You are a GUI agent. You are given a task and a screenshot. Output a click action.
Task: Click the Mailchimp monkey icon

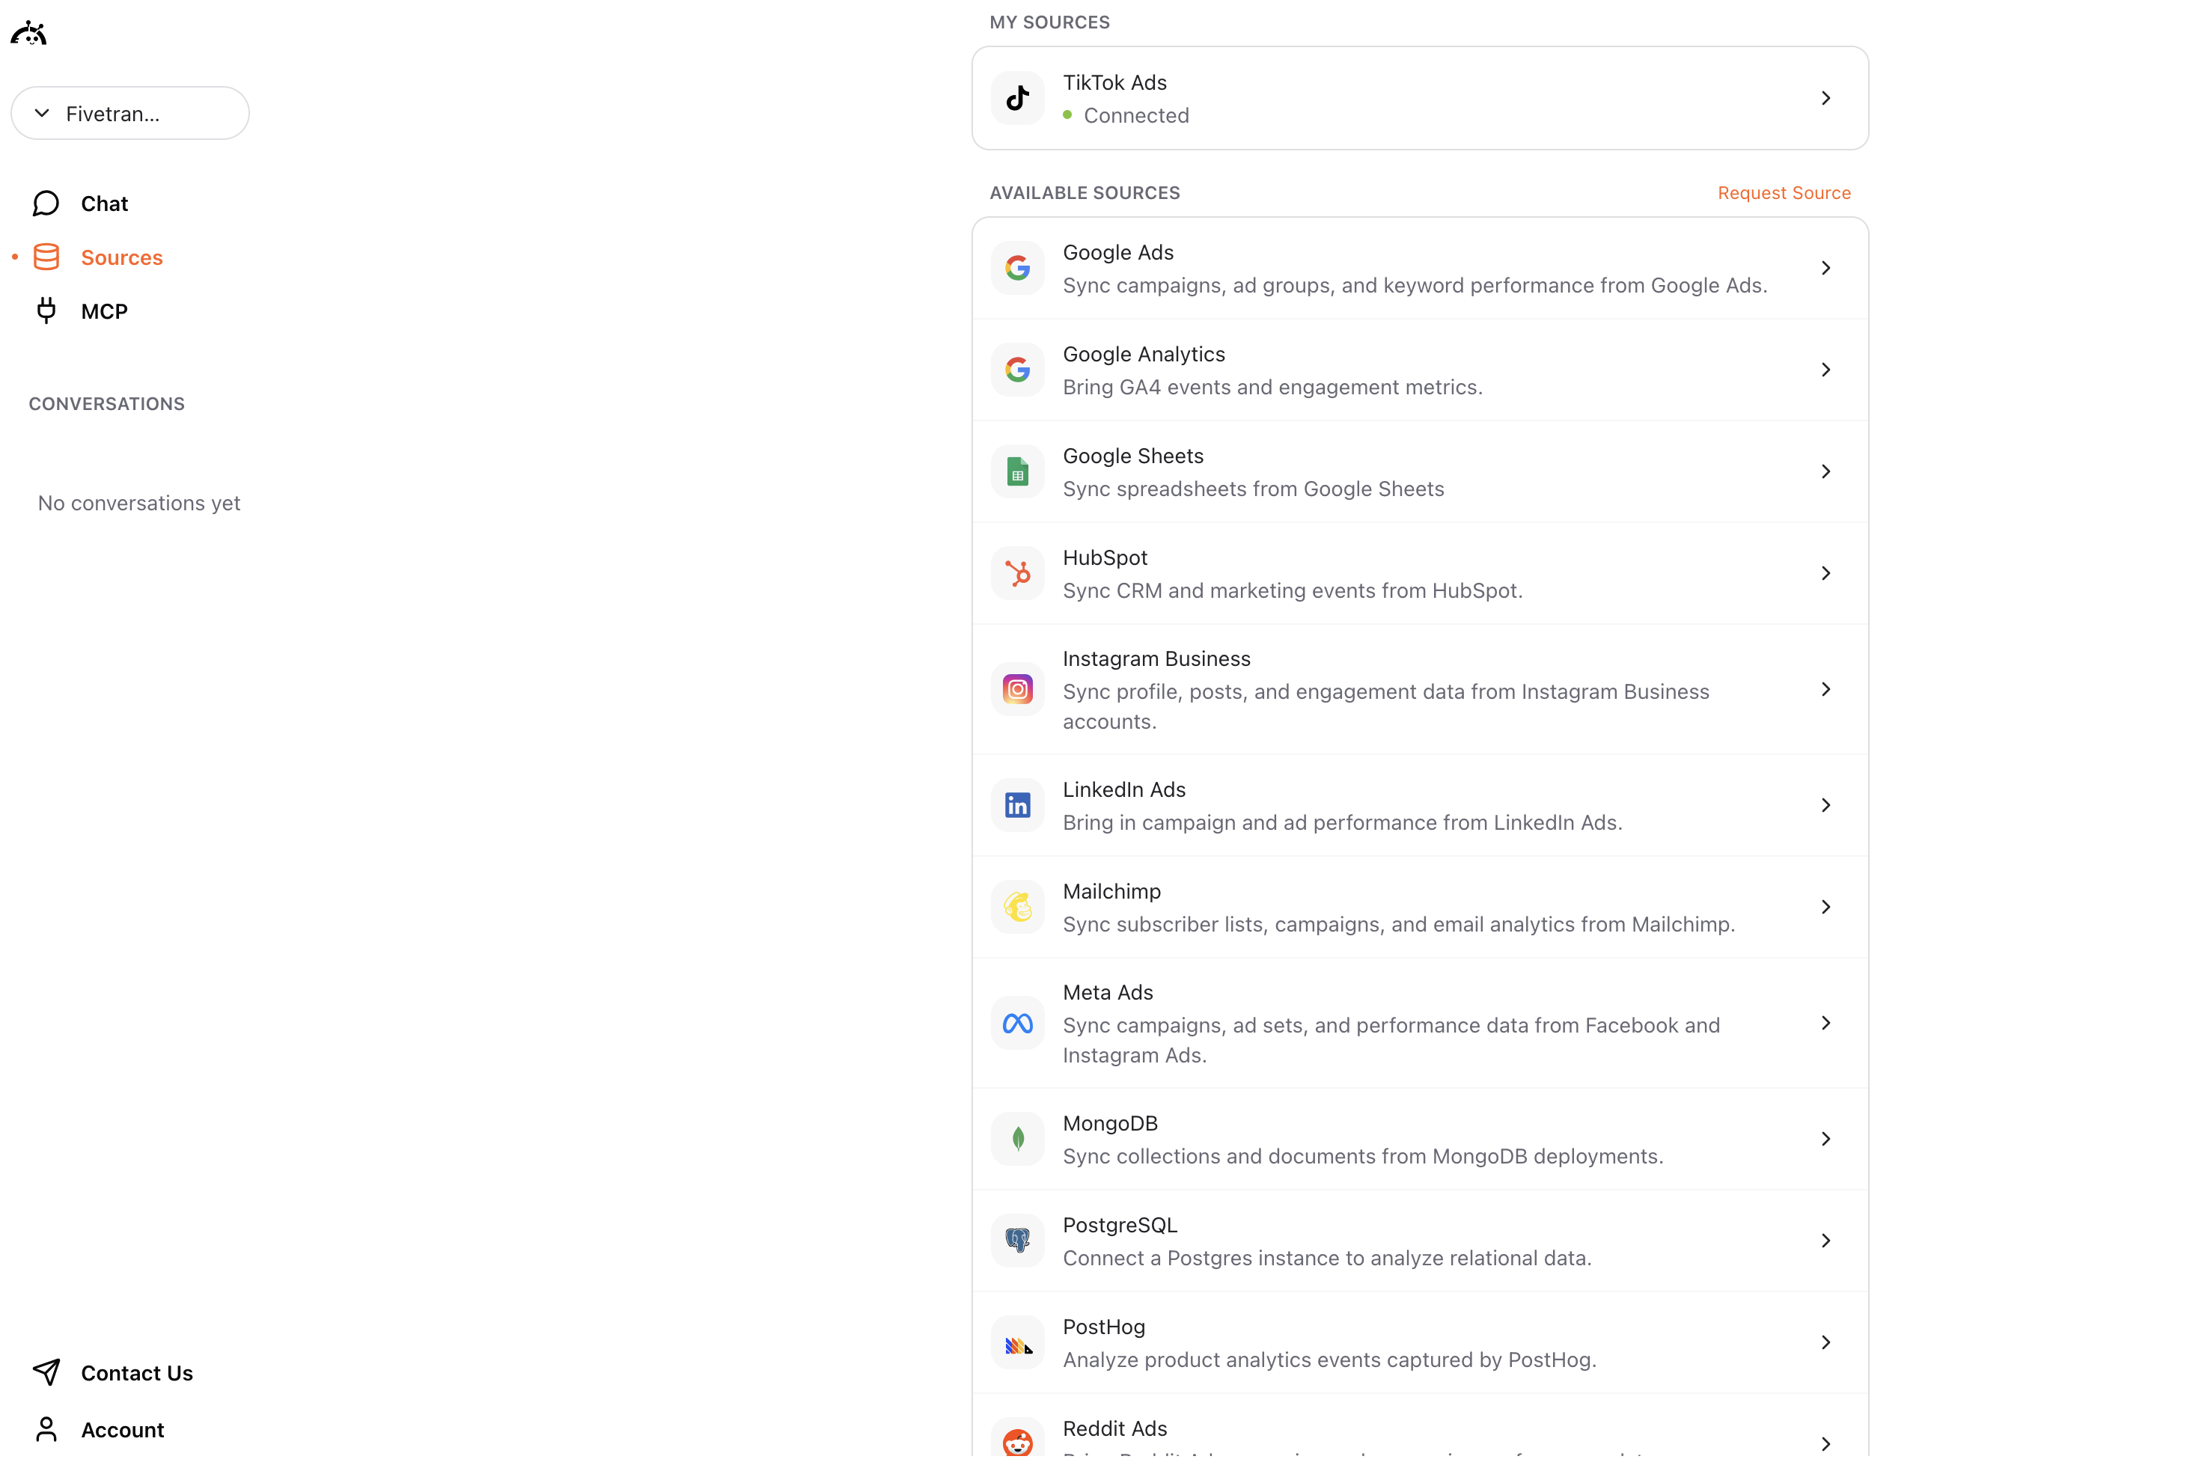tap(1017, 907)
